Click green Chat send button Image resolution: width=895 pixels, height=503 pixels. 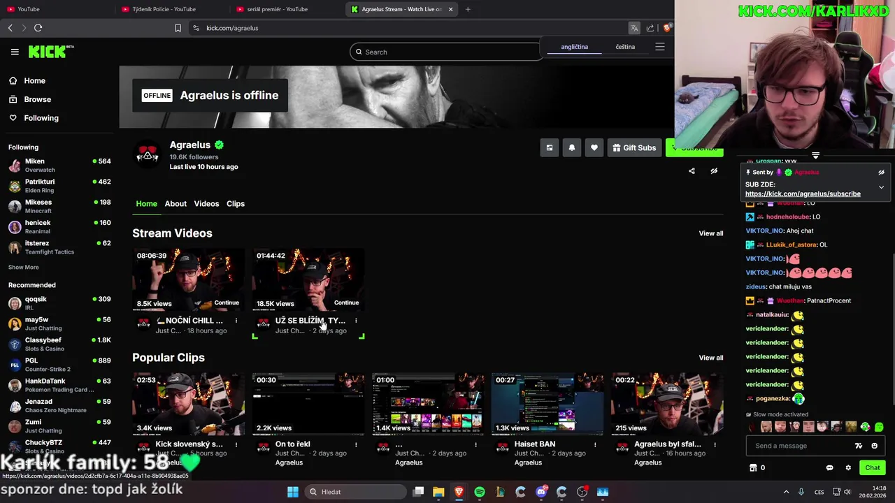point(873,468)
